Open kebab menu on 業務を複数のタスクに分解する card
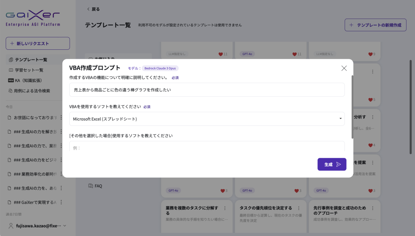This screenshot has width=415, height=236. pos(225,208)
